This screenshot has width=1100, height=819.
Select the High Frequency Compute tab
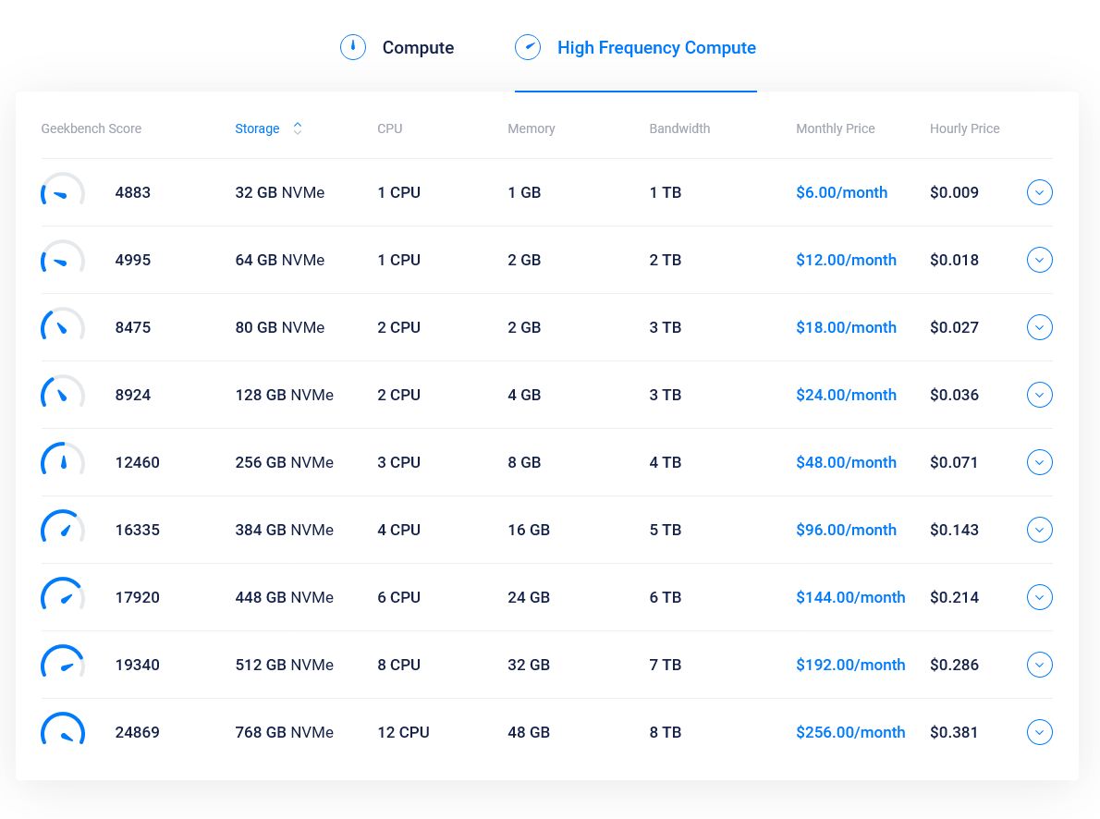pos(656,48)
